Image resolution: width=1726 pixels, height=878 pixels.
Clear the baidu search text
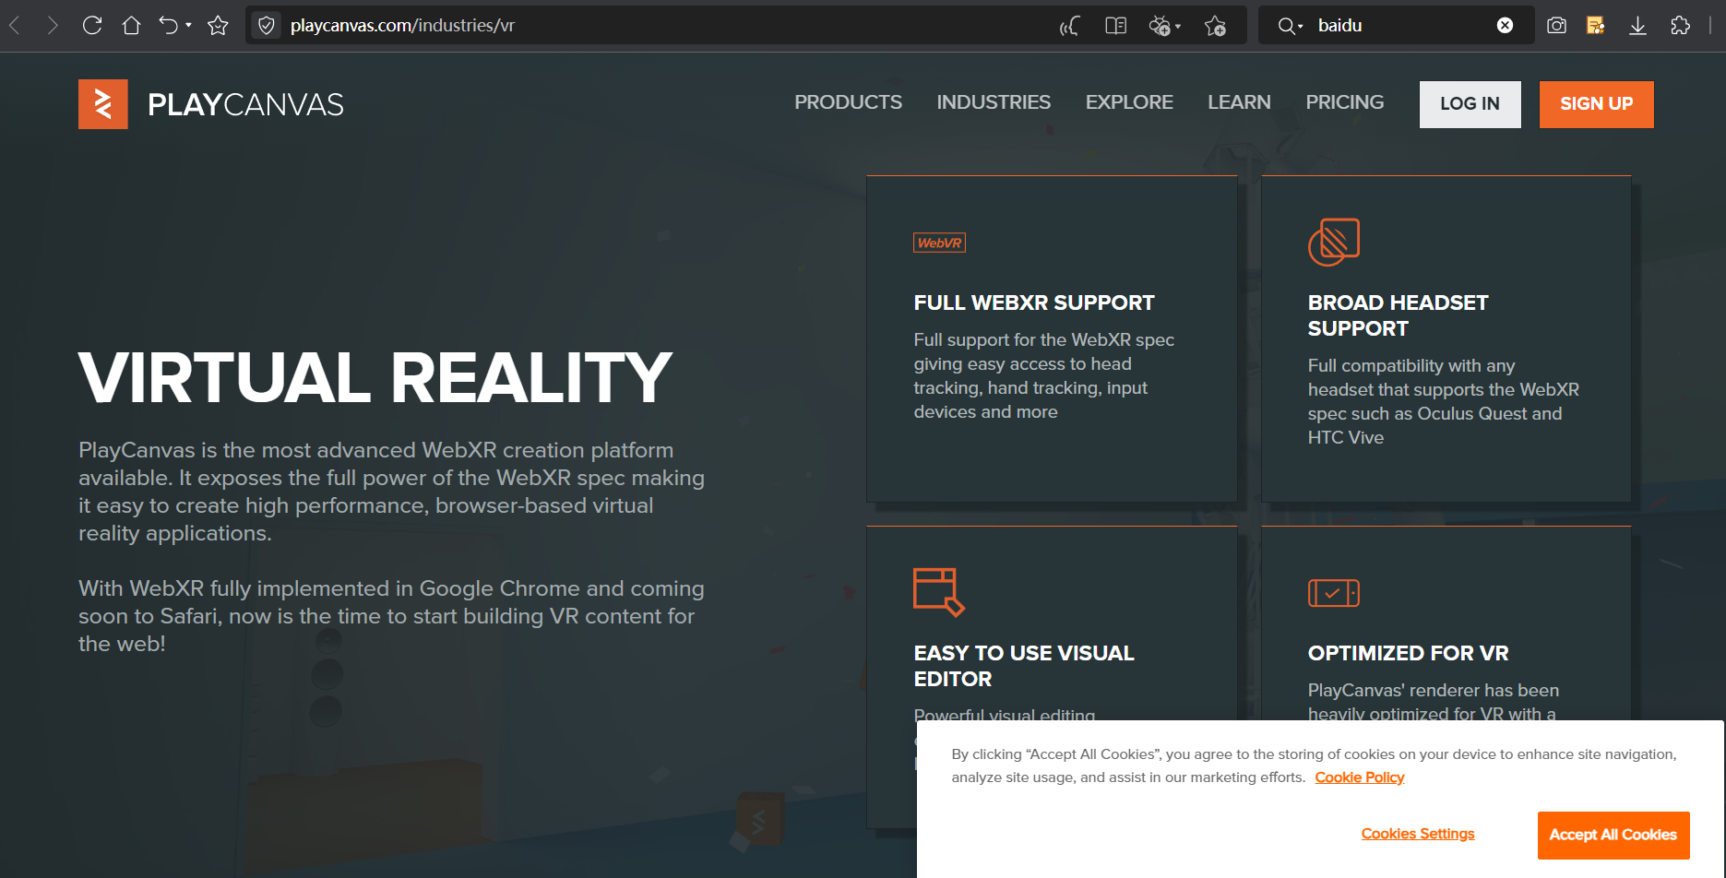[1505, 26]
